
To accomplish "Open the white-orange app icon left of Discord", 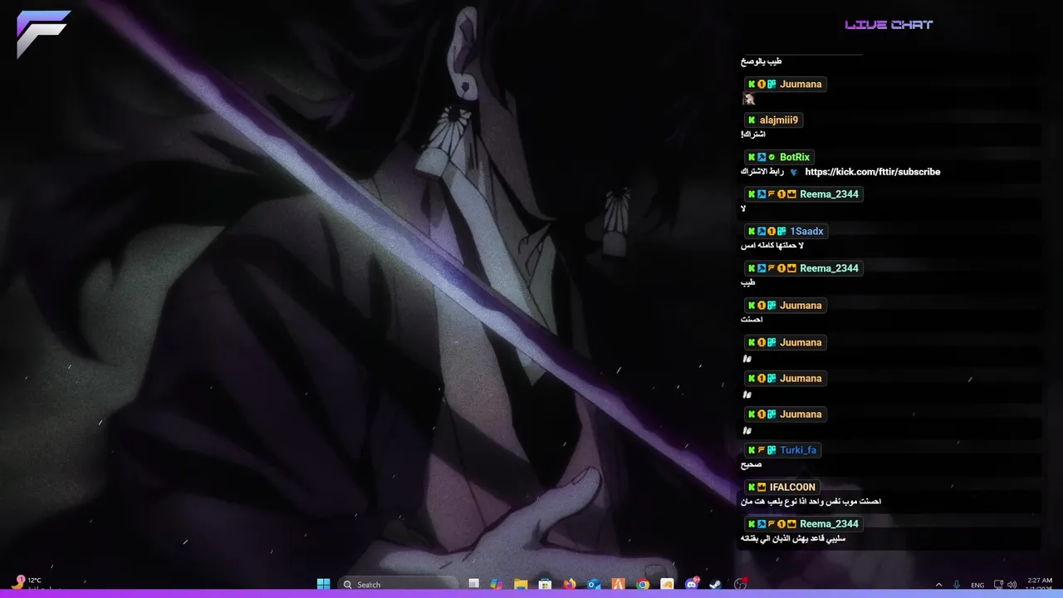I will (x=667, y=584).
